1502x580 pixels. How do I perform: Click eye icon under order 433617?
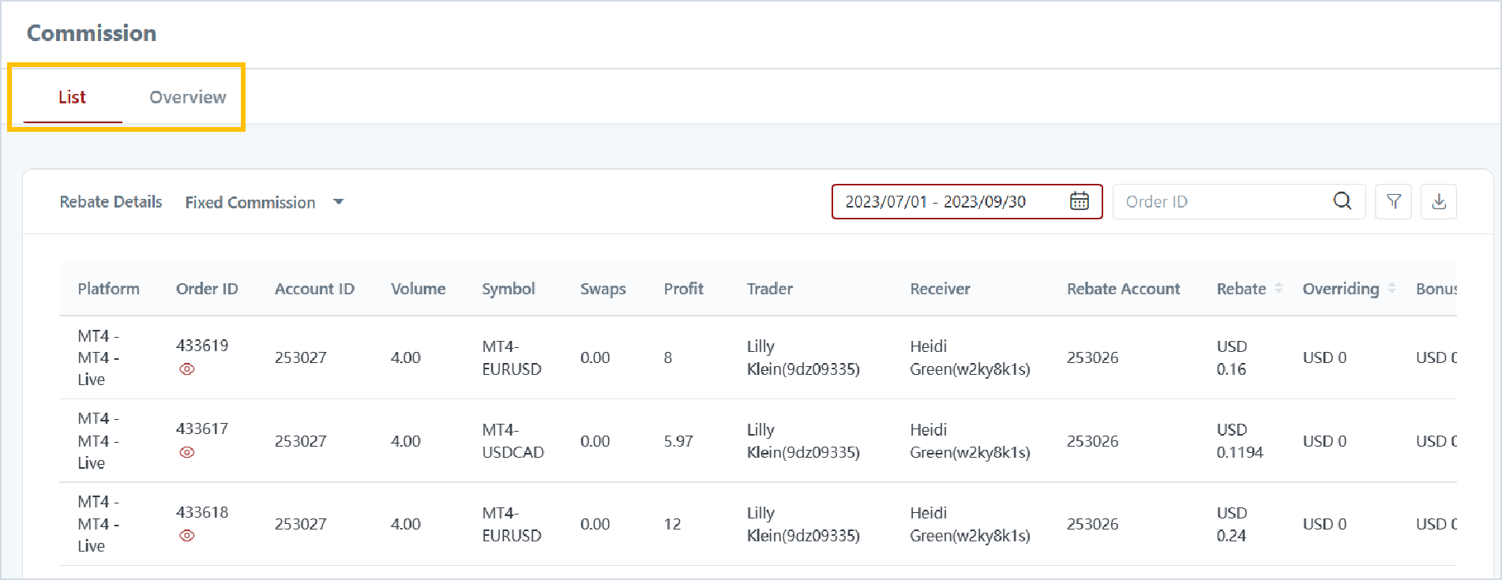coord(187,453)
